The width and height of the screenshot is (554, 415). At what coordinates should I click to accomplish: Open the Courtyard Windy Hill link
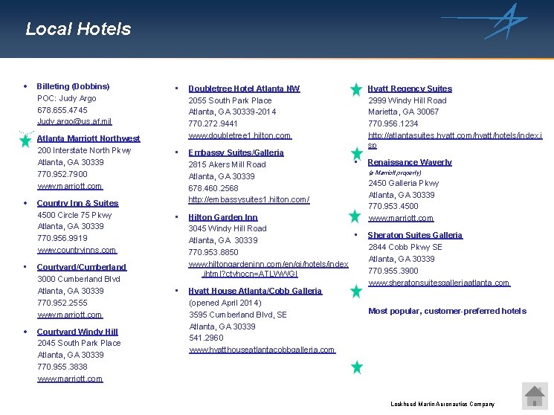click(77, 332)
